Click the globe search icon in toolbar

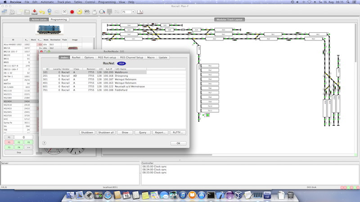(x=102, y=12)
